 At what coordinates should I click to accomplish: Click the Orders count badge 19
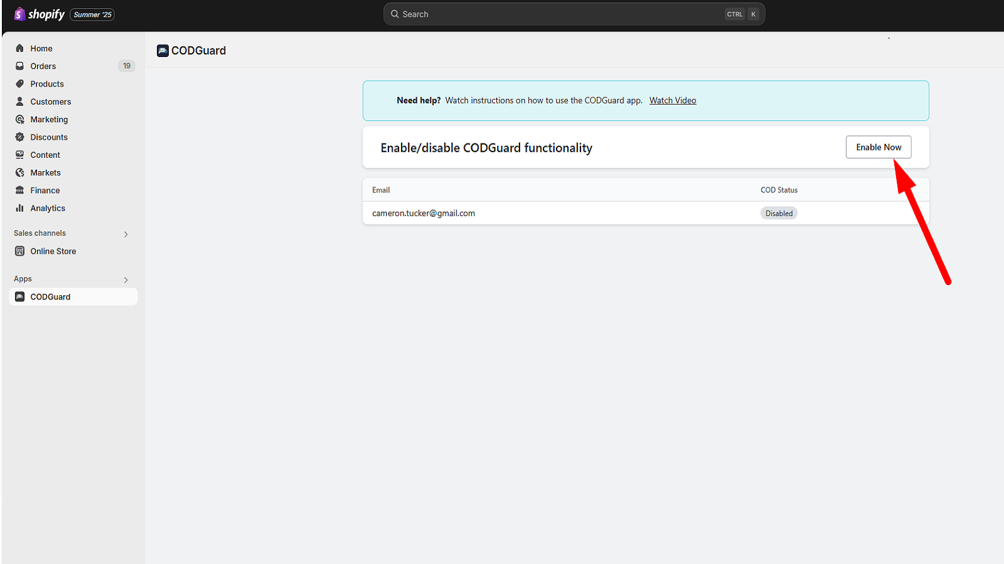tap(127, 66)
